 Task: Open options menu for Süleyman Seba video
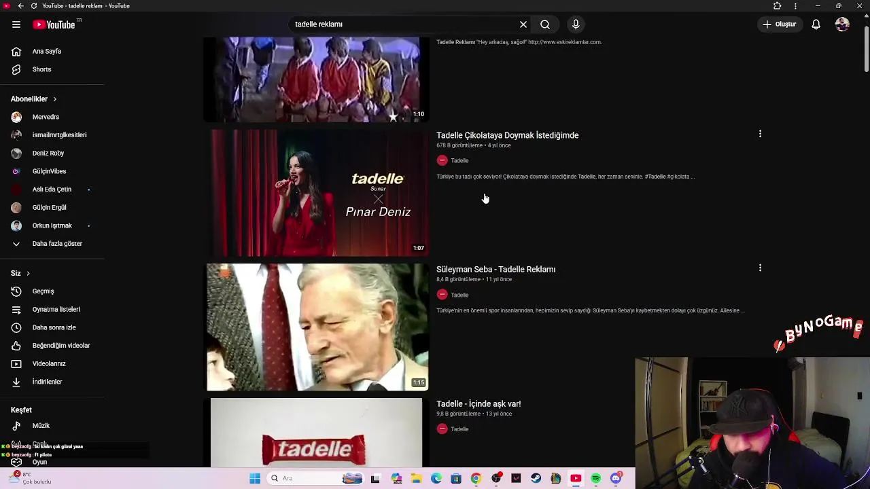(x=760, y=268)
